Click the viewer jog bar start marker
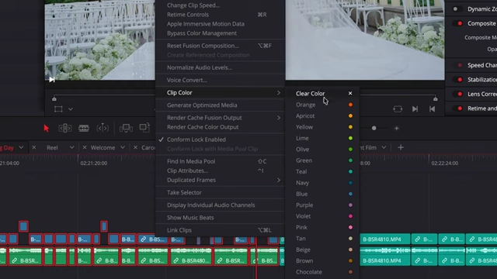Viewport: 497px width, 279px height. coord(54,98)
